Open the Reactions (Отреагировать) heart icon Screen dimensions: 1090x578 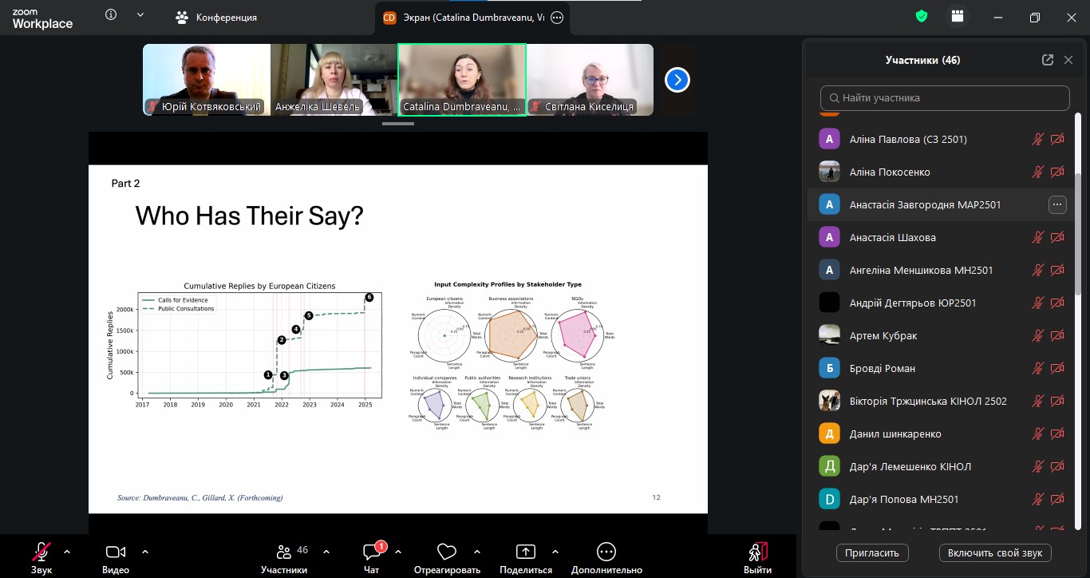(447, 552)
